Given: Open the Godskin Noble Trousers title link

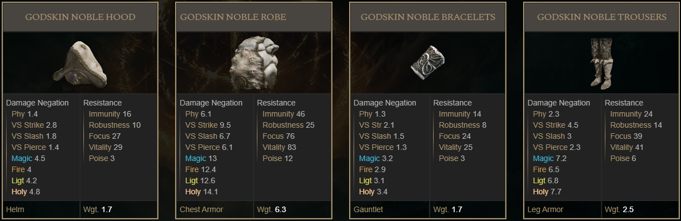Looking at the screenshot, I should [602, 17].
